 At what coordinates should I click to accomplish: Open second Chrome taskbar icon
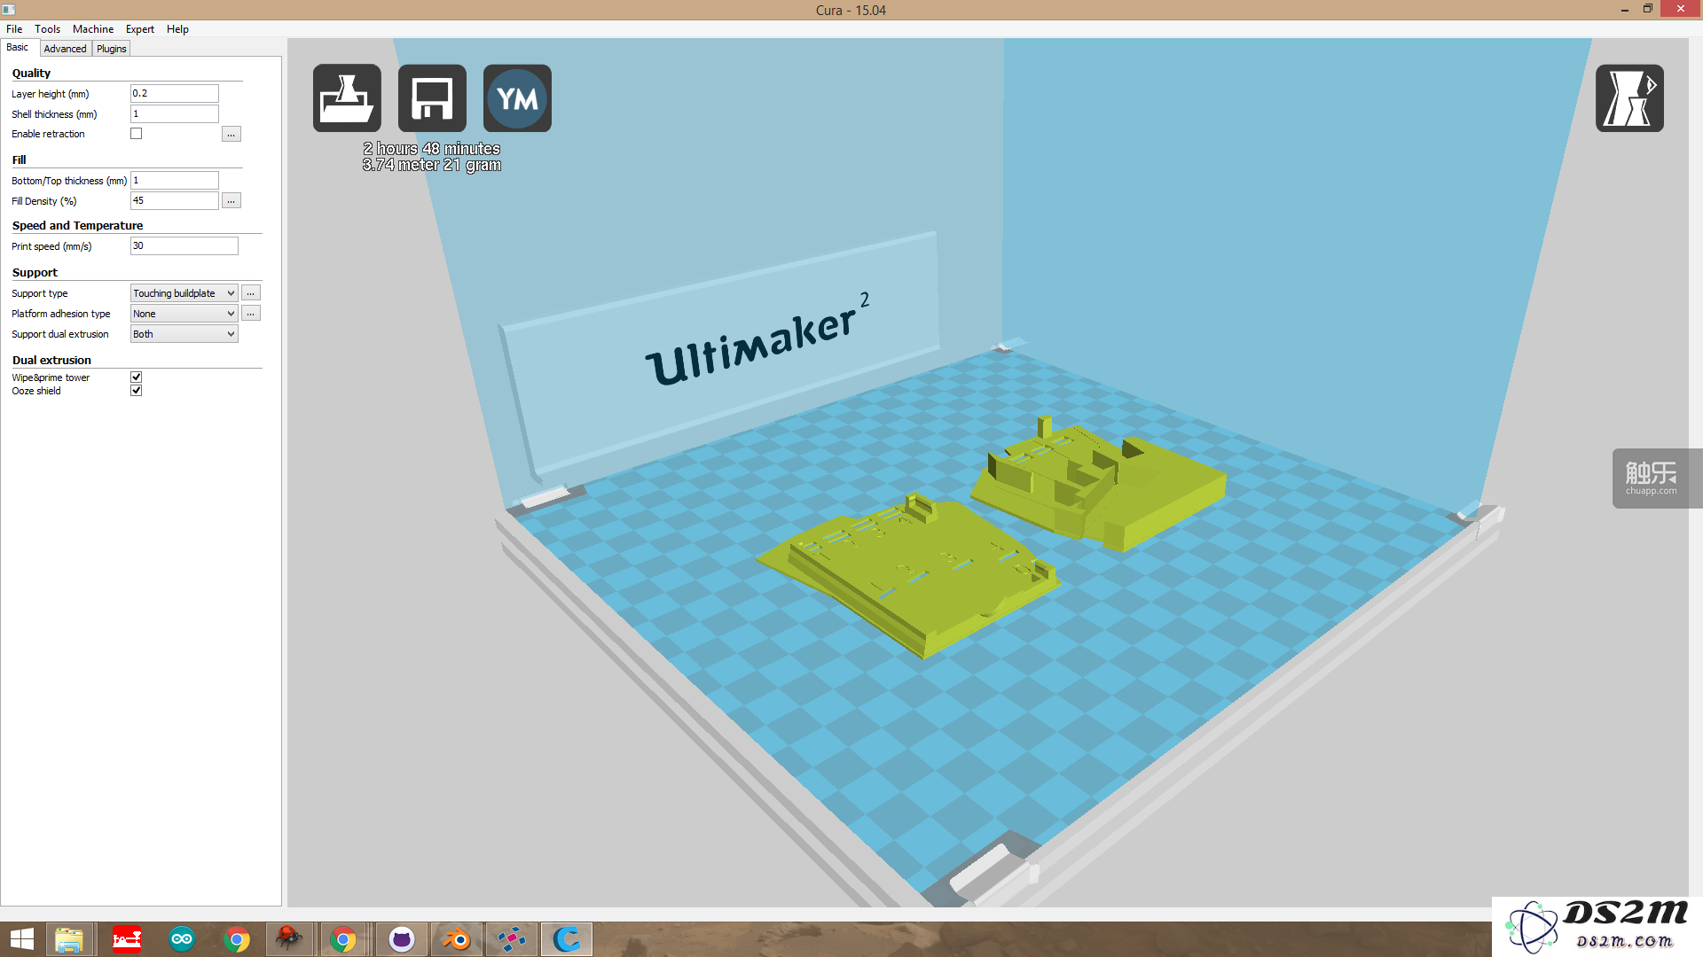(x=343, y=939)
